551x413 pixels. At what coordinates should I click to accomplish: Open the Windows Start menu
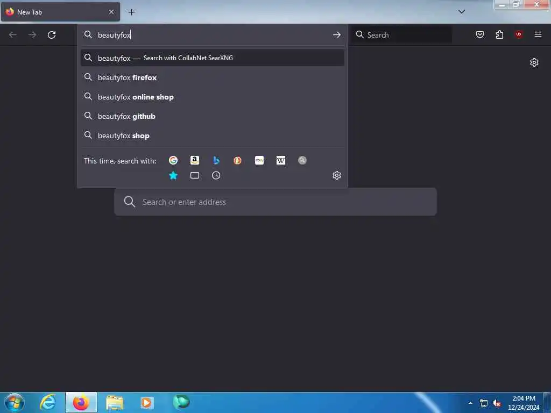click(x=15, y=402)
